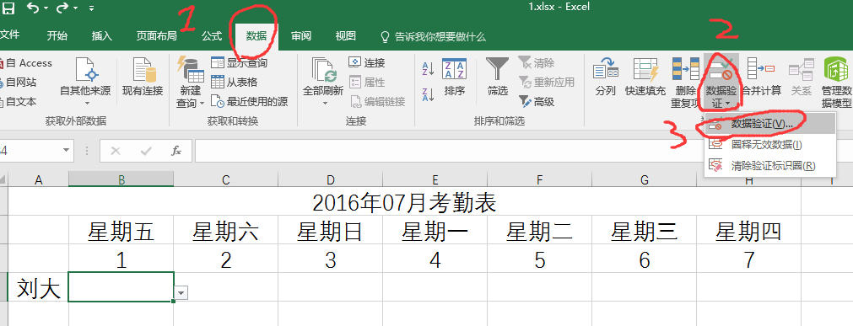The height and width of the screenshot is (326, 853).
Task: Click the 关系 relationships button
Action: pos(801,77)
